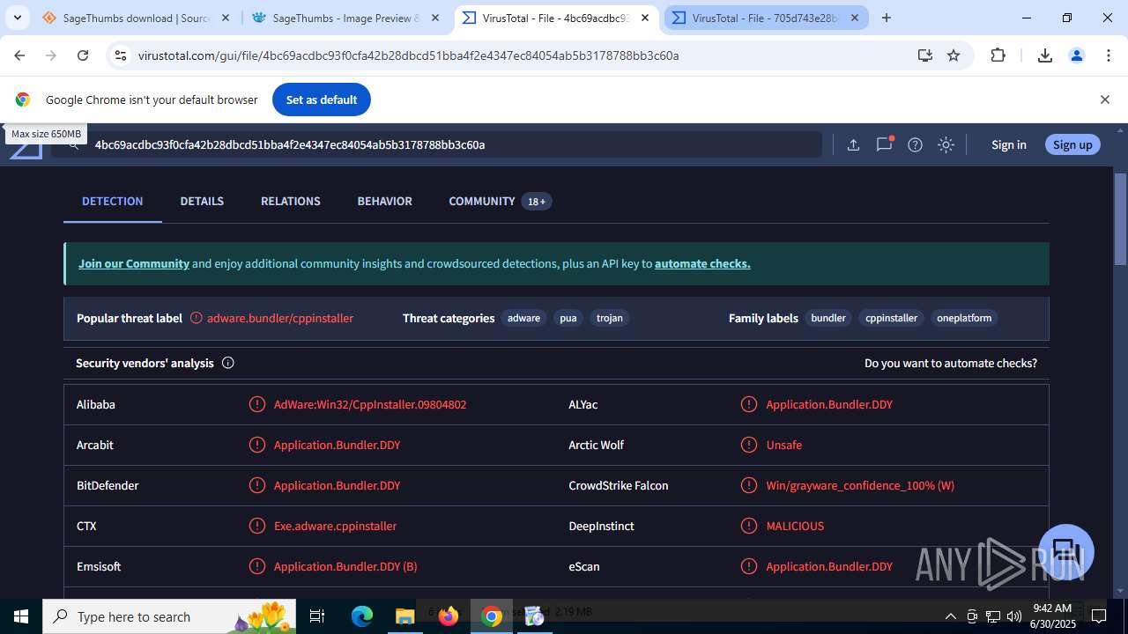
Task: Click the VirusTotal upload file icon
Action: tap(853, 144)
